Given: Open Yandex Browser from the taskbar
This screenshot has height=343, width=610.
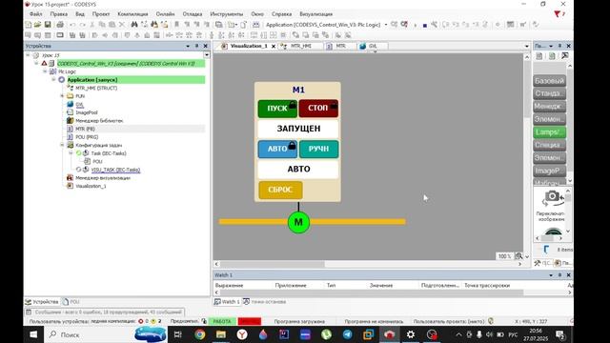Looking at the screenshot, I should (x=242, y=334).
